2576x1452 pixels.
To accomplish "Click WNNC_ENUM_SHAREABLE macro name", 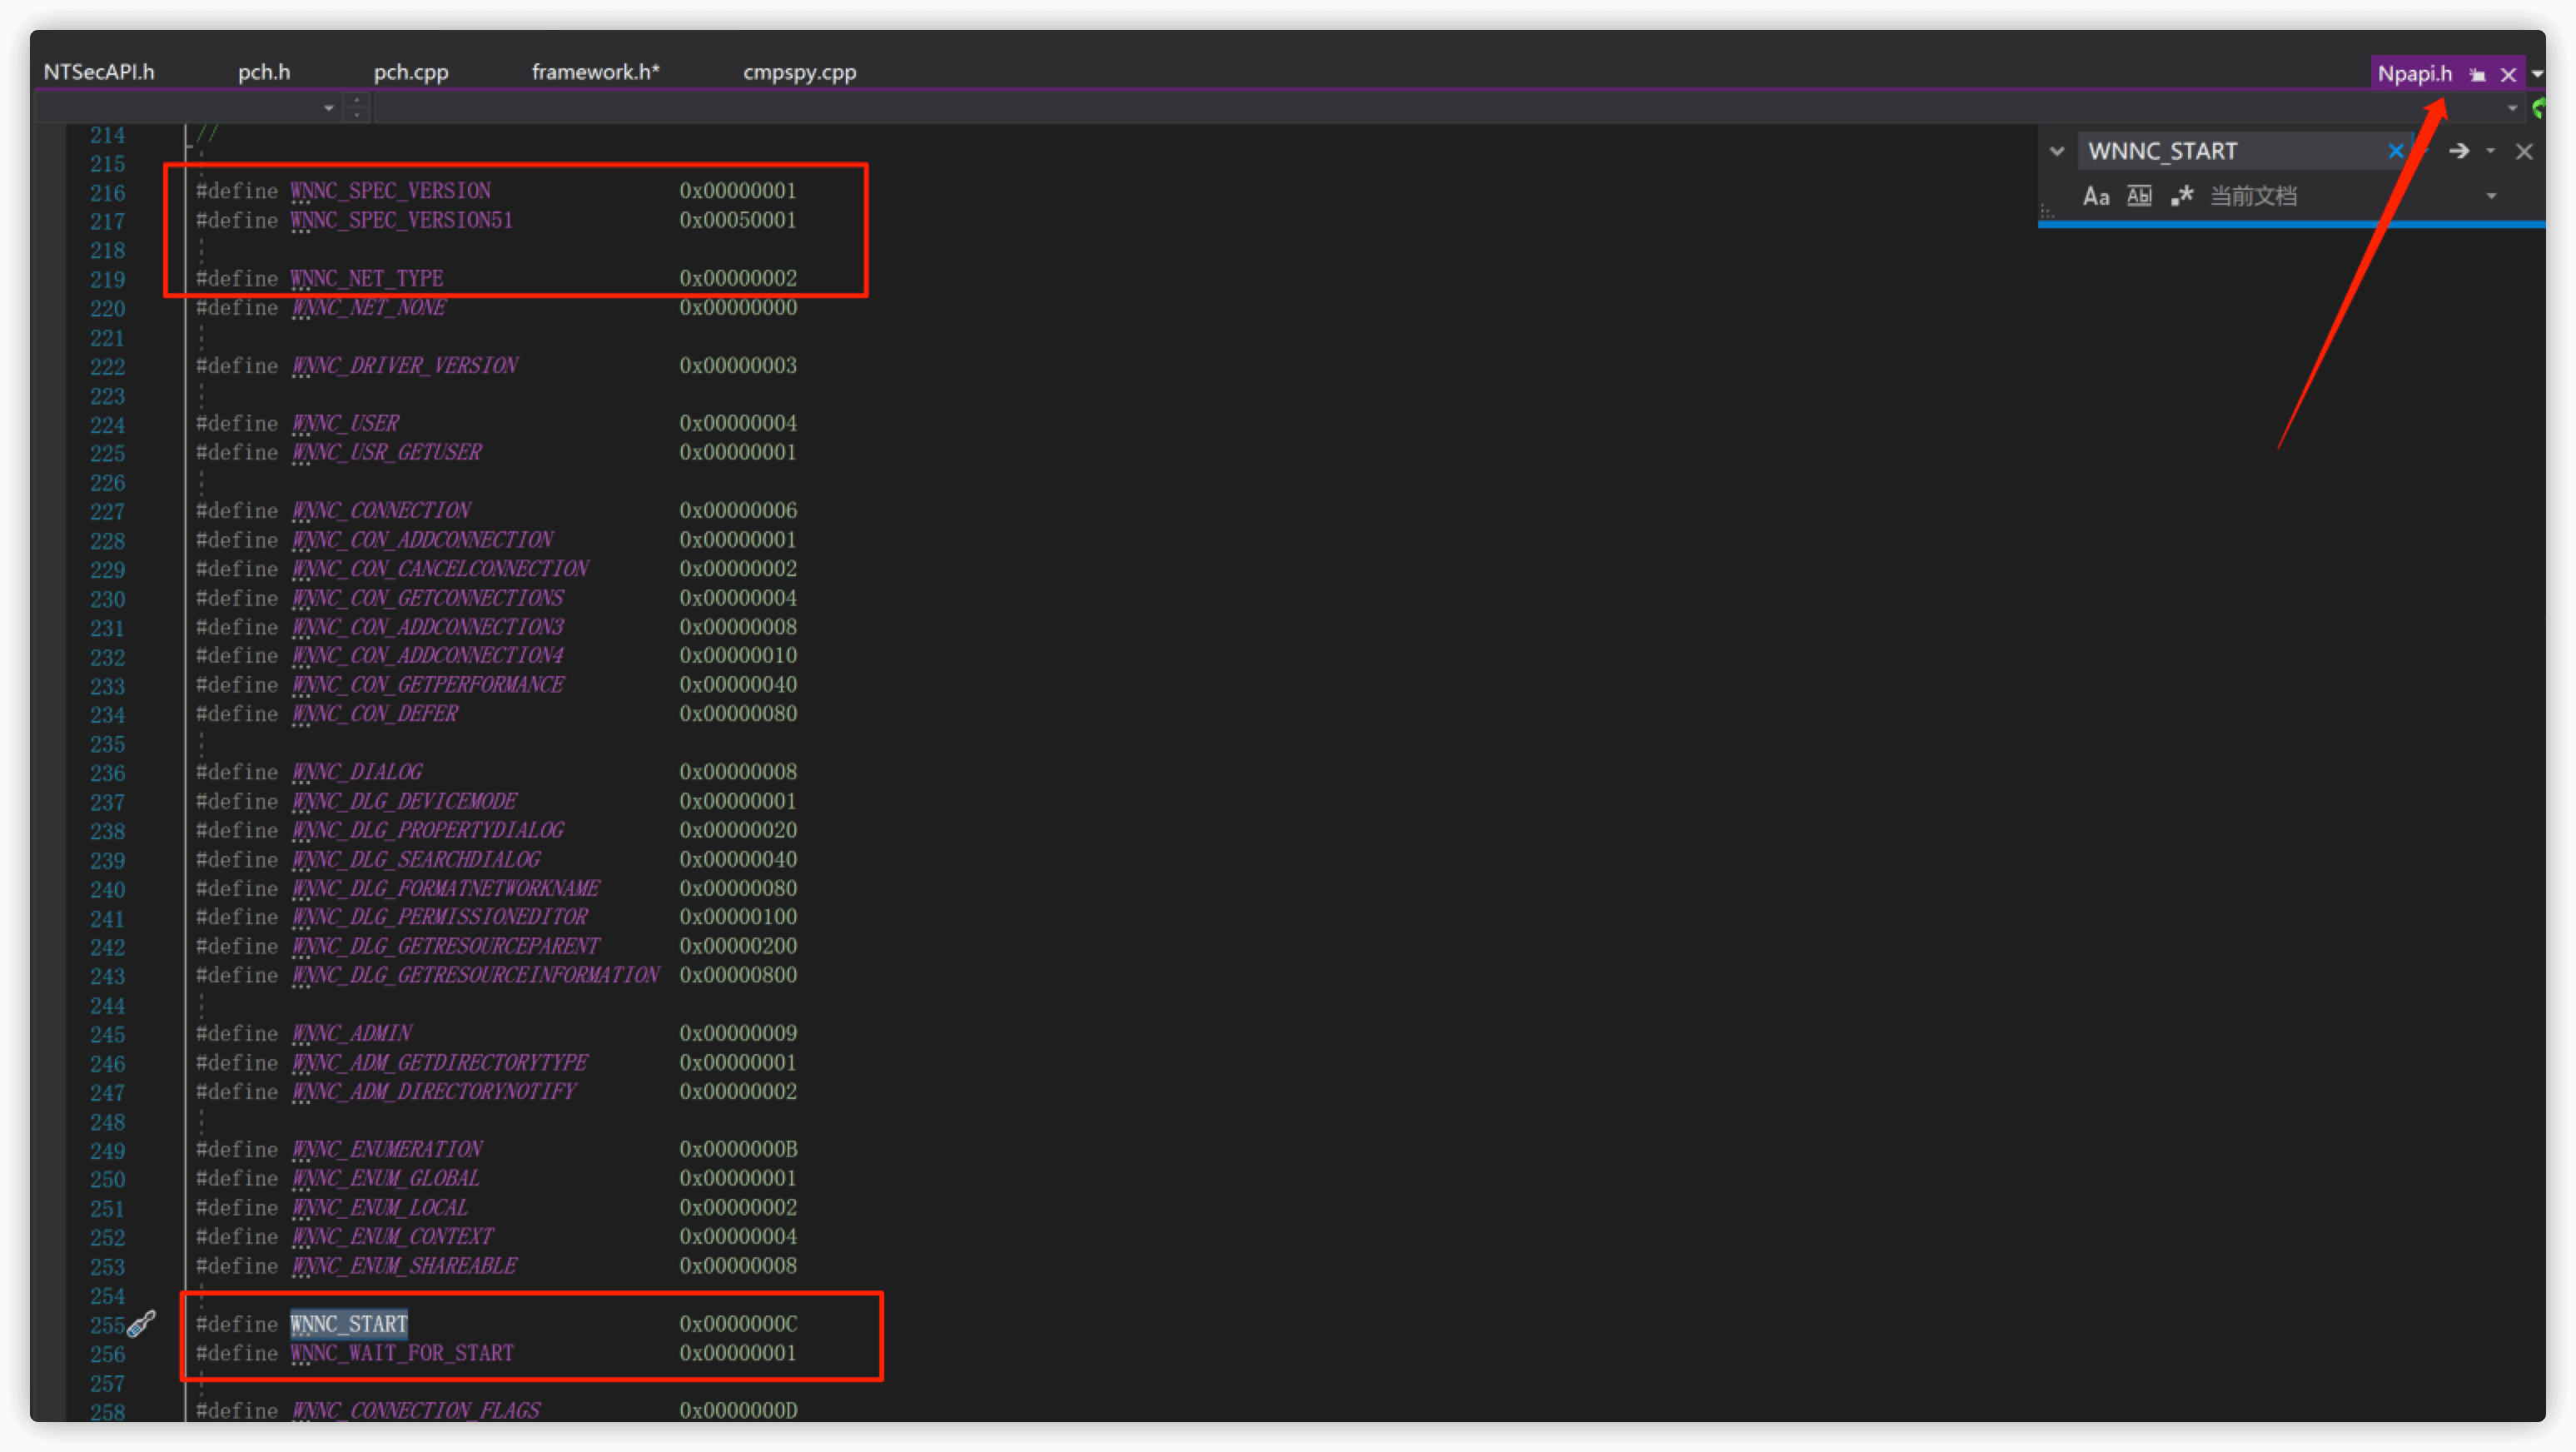I will [404, 1265].
